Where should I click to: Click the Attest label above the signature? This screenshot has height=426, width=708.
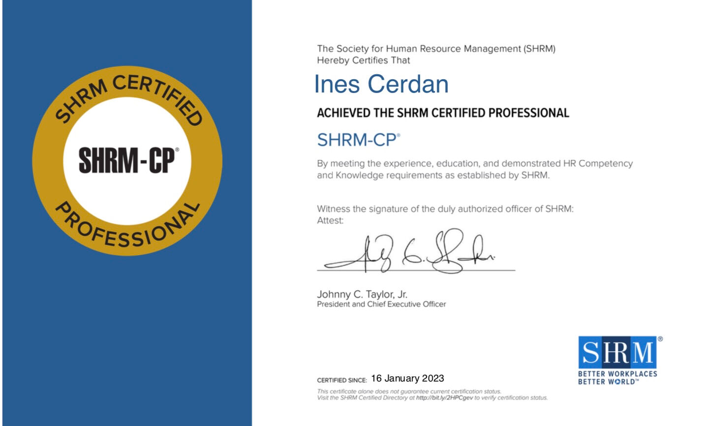click(x=330, y=221)
